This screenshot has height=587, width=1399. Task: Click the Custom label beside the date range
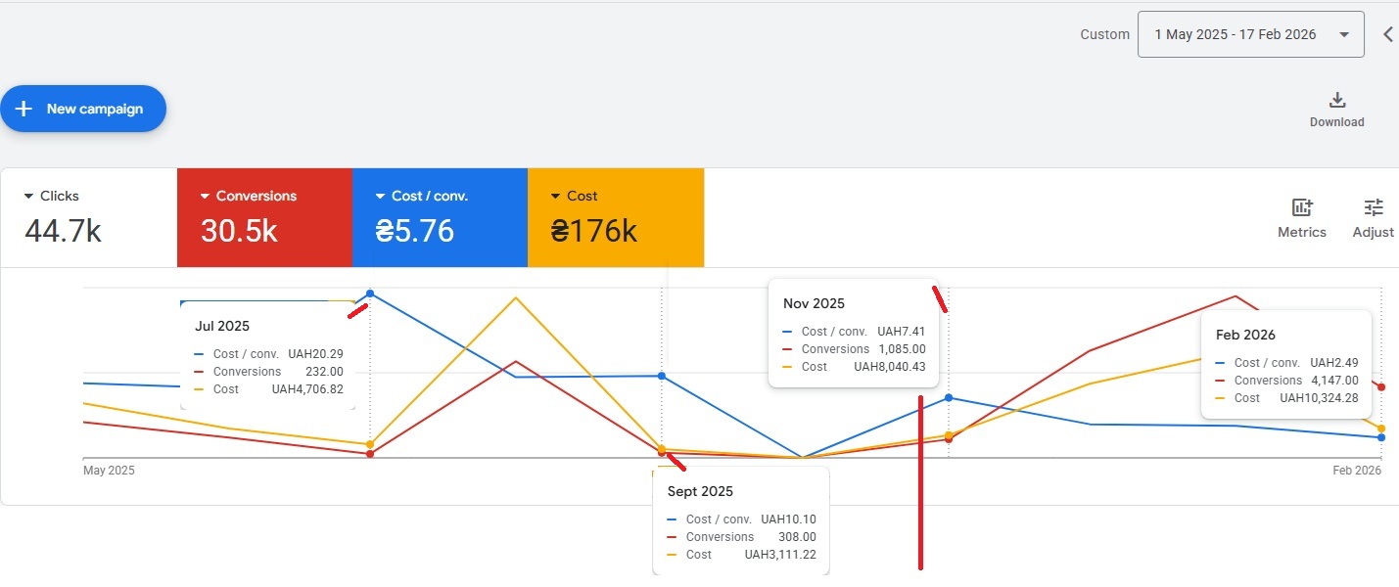[1104, 34]
